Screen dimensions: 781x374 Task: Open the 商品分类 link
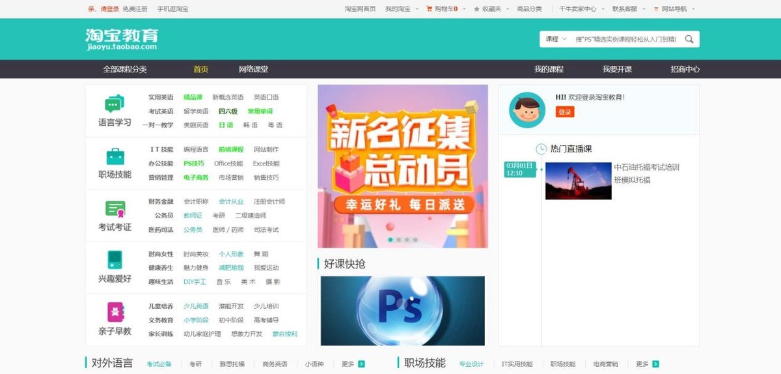[x=529, y=9]
